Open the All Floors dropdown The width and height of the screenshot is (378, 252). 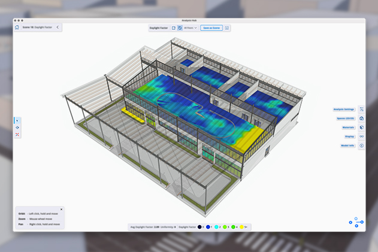pyautogui.click(x=190, y=28)
